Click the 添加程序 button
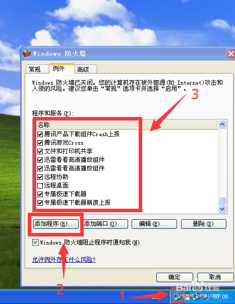 tap(56, 224)
